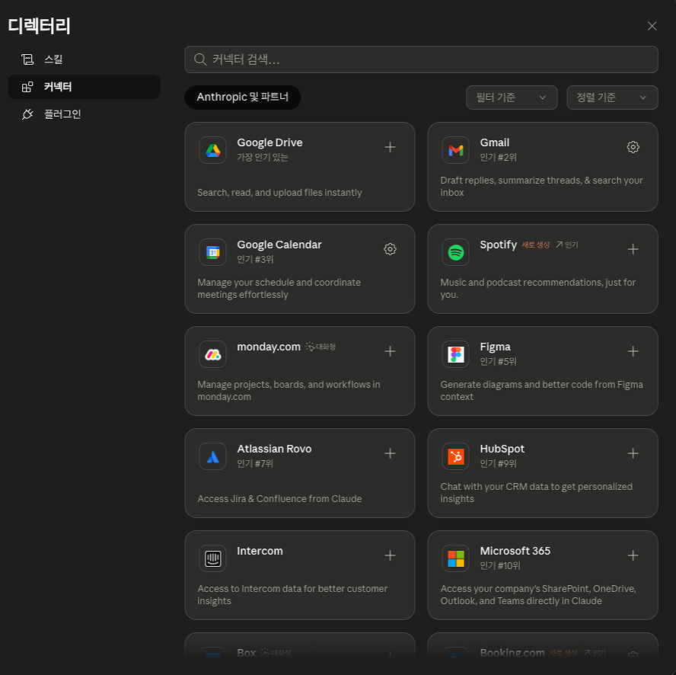Select the 커넥터 section

click(84, 87)
